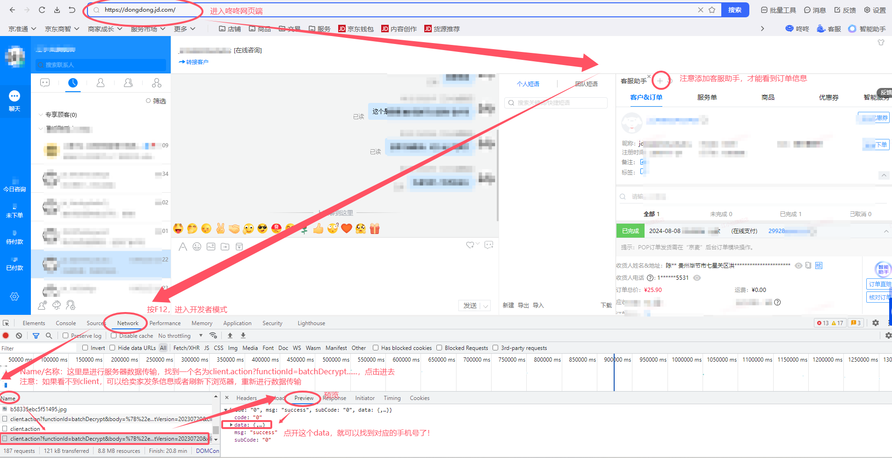Toggle DevTools network filter funnel icon
The image size is (892, 458).
36,335
